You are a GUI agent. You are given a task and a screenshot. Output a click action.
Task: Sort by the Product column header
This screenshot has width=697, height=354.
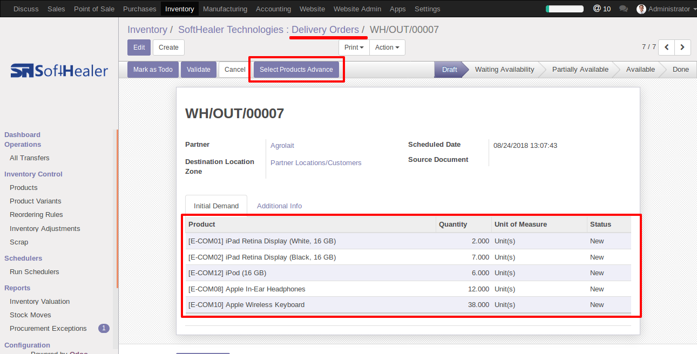tap(310, 224)
